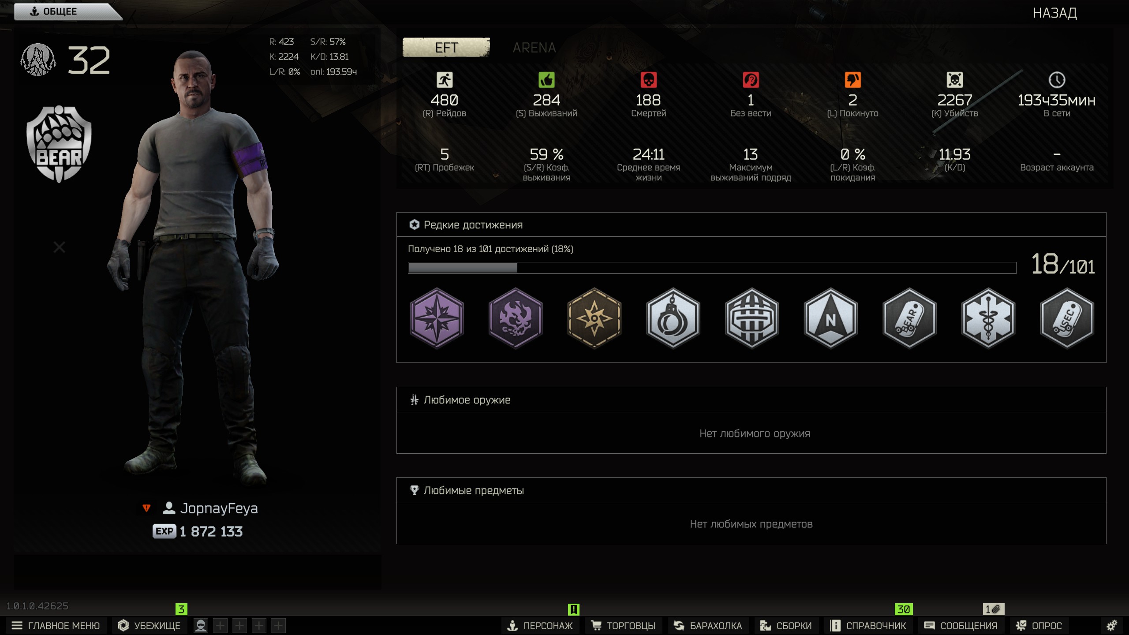Select the EFT stats tab

click(446, 47)
